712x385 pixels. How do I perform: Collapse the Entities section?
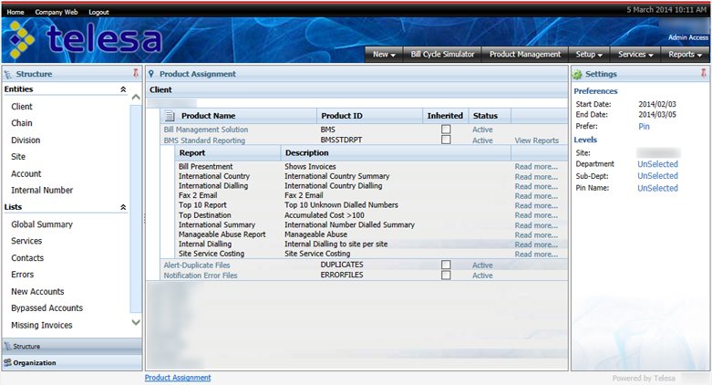[x=123, y=89]
